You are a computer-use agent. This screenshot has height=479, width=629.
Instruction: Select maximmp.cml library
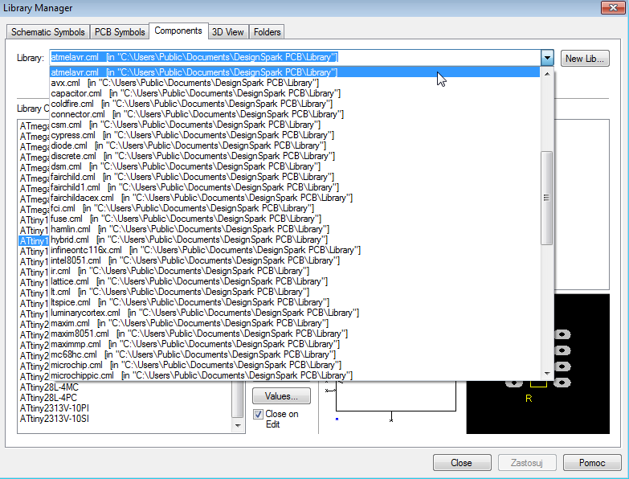point(295,344)
